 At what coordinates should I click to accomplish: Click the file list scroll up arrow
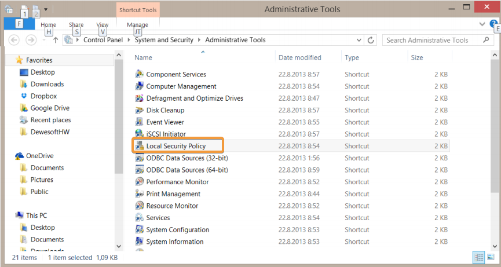pos(495,55)
